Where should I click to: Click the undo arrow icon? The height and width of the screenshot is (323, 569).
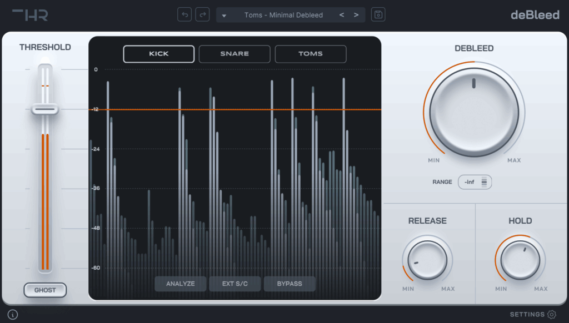pos(184,14)
